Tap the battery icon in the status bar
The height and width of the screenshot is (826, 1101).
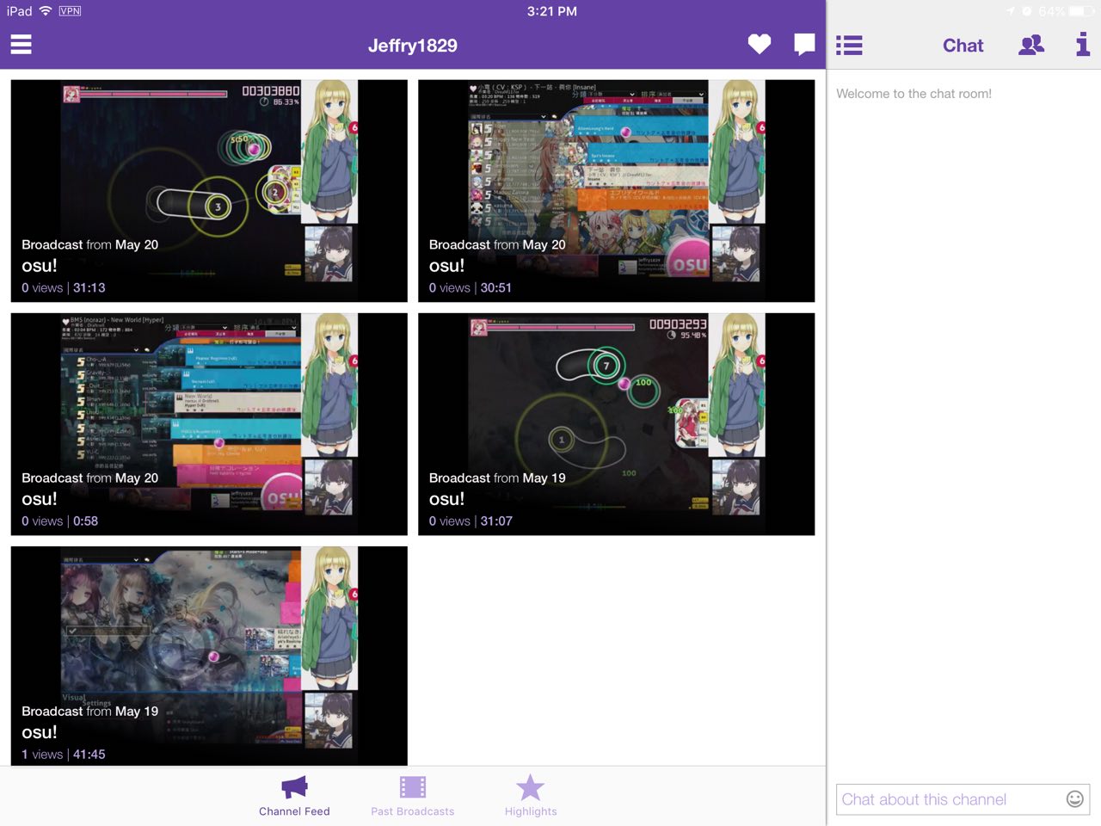coord(1081,11)
